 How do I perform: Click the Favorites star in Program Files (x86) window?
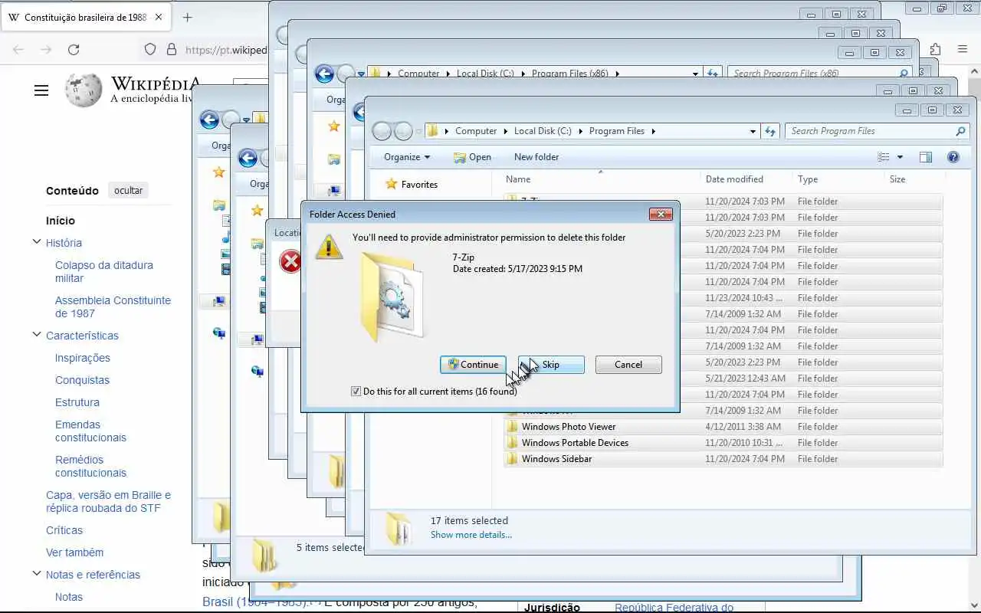coord(333,126)
